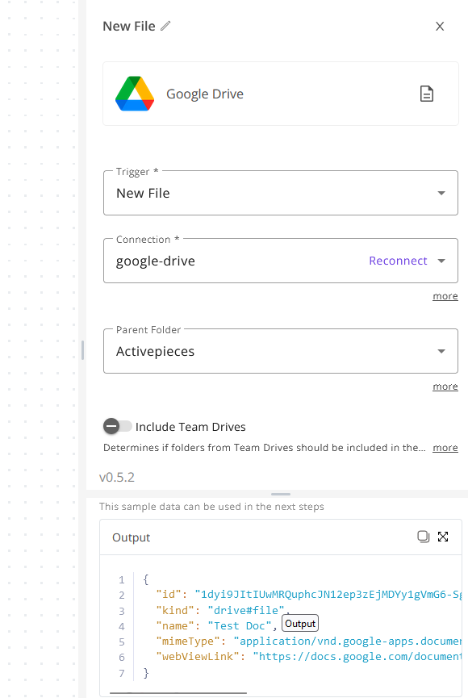Open the Trigger dropdown showing New File
This screenshot has width=468, height=698.
(281, 193)
